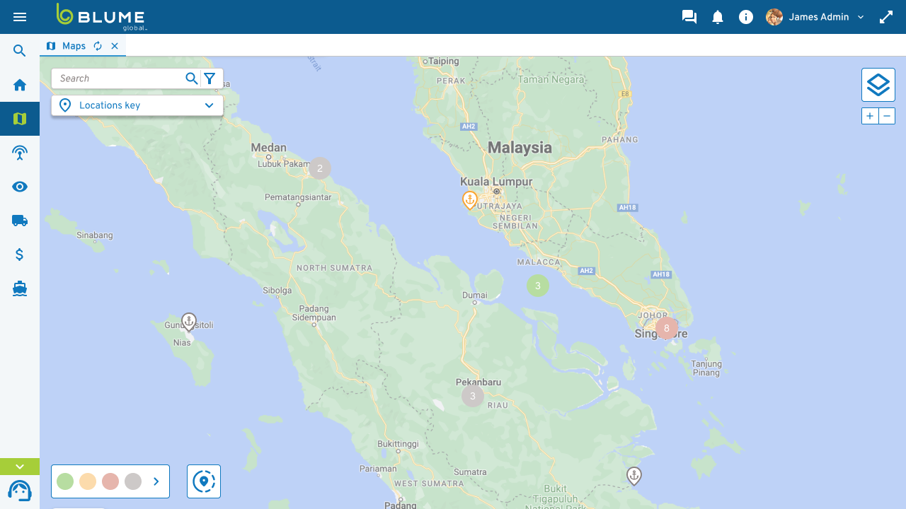This screenshot has width=906, height=509.
Task: Open the ship ocean sidebar icon
Action: pos(20,288)
